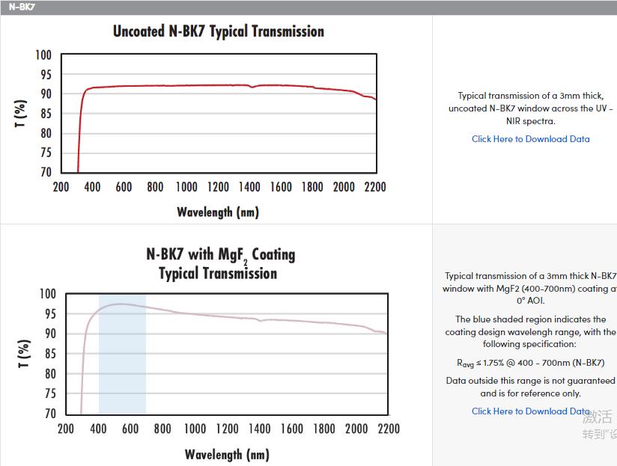Click the Wavelength (nm) label under uncoated chart

(x=217, y=212)
